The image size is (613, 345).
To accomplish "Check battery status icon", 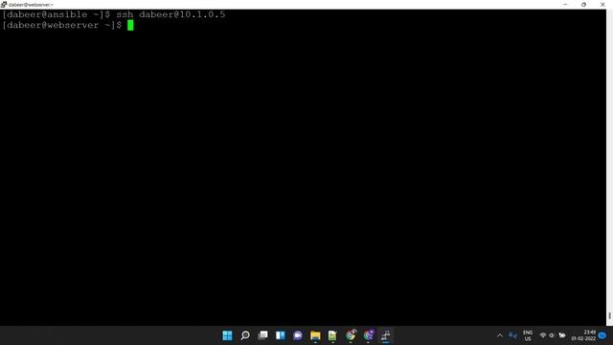I will (562, 335).
